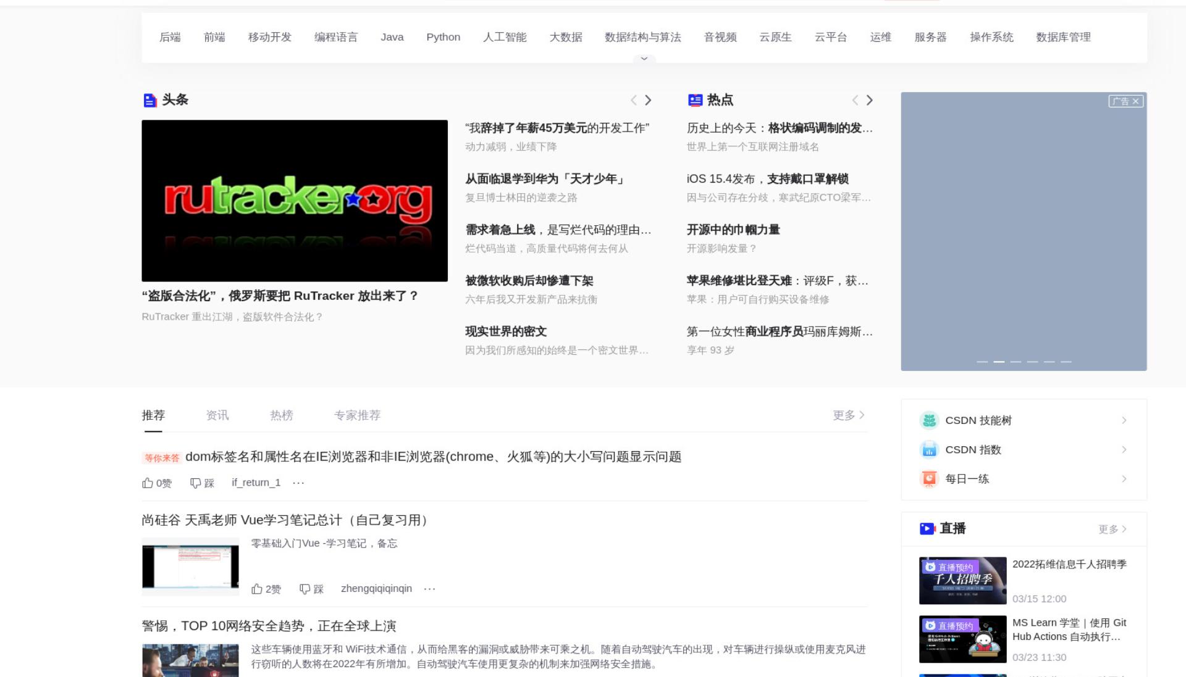Select the first ad carousel indicator dash
Screen dimensions: 1186x677
[982, 362]
